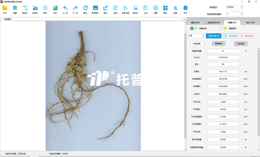260x157 pixels.
Task: Switch to the 整体分析 tab
Action: click(x=195, y=23)
